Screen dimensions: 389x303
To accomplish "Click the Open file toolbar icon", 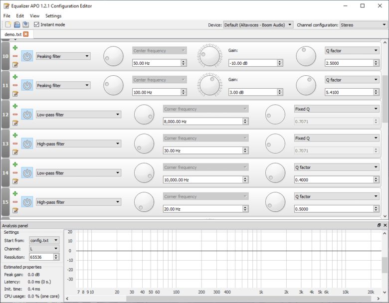I will pos(16,24).
